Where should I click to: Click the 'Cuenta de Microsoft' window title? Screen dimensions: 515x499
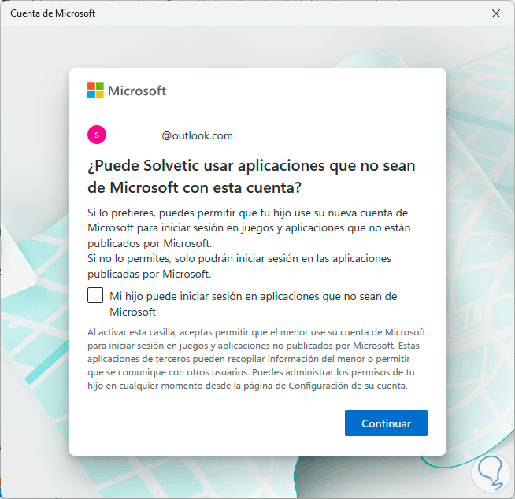point(53,13)
